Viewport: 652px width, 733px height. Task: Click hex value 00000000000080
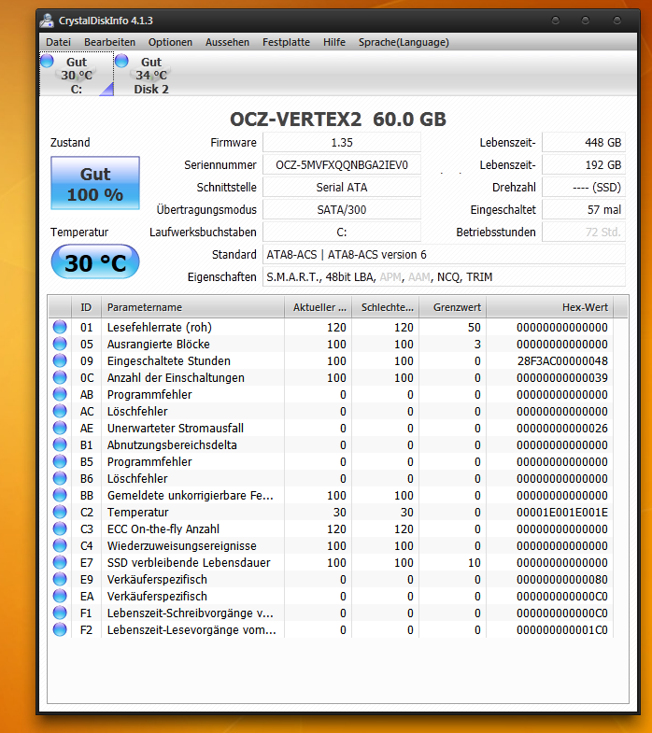pyautogui.click(x=562, y=580)
